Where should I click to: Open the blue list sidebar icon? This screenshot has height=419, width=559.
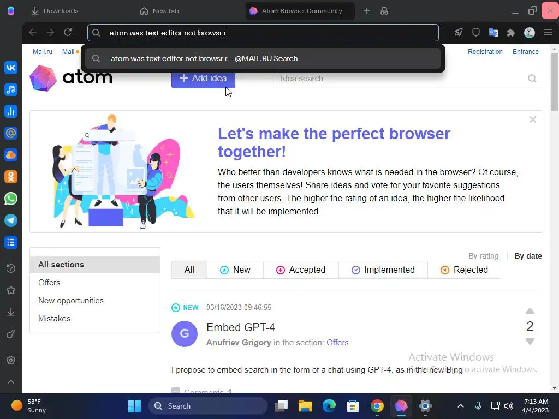[x=11, y=242]
